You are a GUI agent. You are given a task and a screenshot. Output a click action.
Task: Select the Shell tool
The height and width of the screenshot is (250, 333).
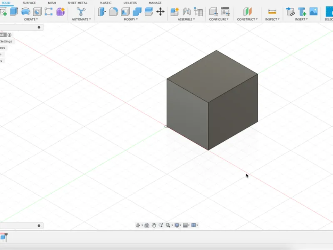tap(125, 12)
